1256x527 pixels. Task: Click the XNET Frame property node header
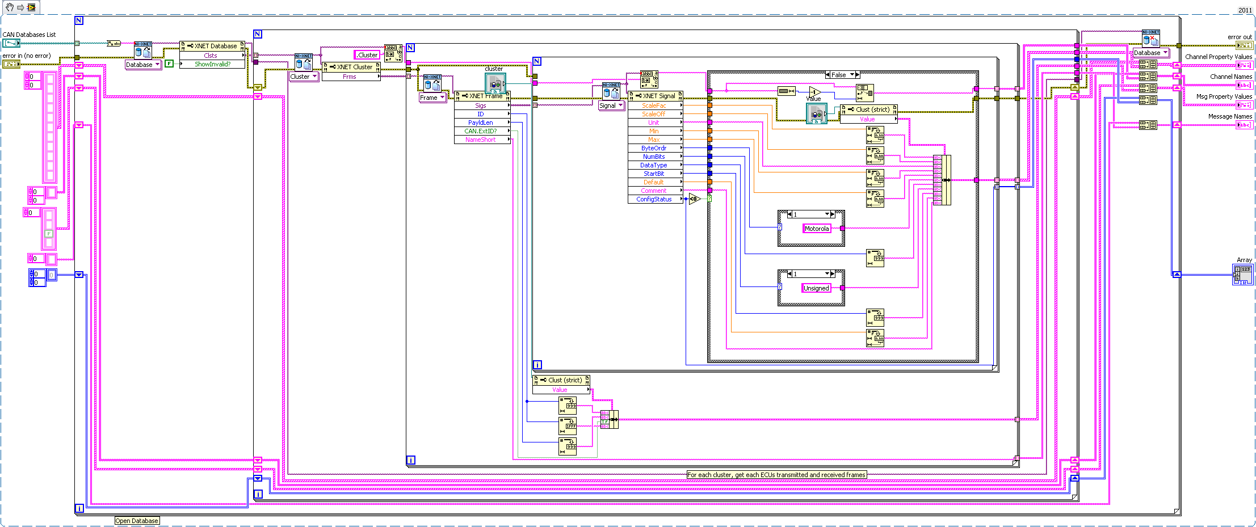pyautogui.click(x=482, y=96)
